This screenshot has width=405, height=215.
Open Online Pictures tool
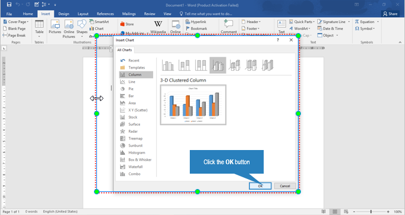tap(69, 29)
